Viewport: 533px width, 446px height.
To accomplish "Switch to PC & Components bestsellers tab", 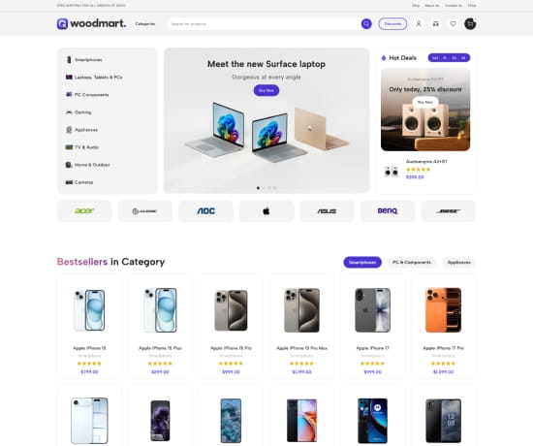I will [412, 263].
